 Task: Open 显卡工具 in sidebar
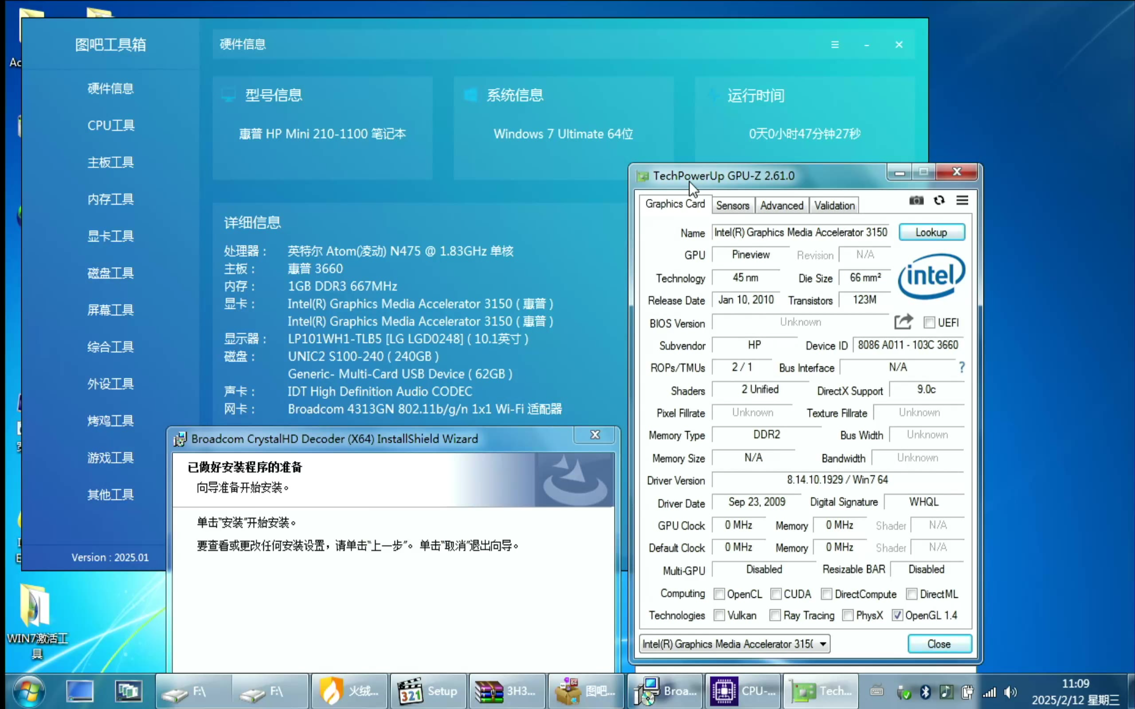[111, 236]
